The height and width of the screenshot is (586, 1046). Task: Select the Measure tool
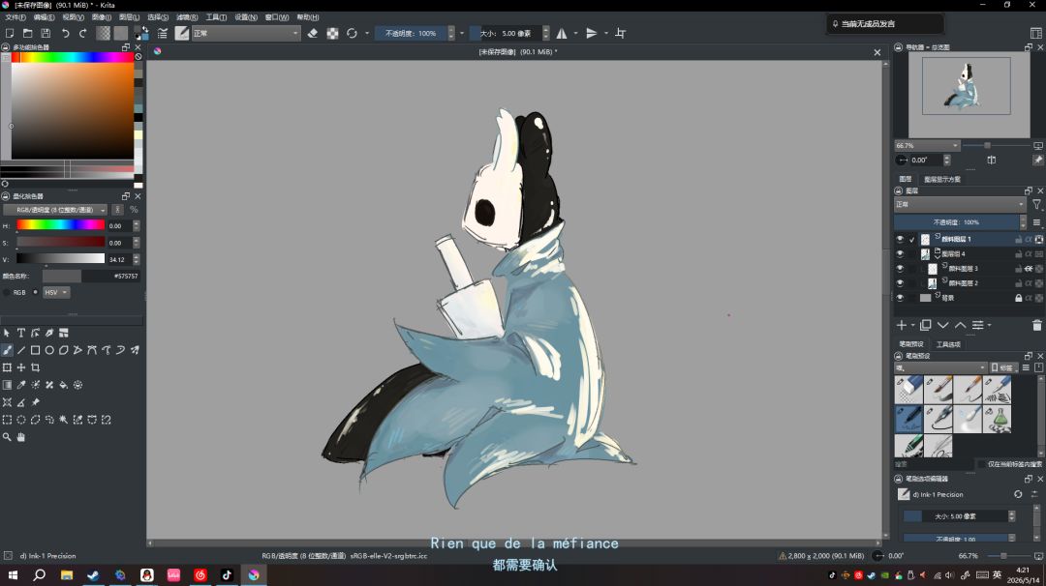pos(21,402)
